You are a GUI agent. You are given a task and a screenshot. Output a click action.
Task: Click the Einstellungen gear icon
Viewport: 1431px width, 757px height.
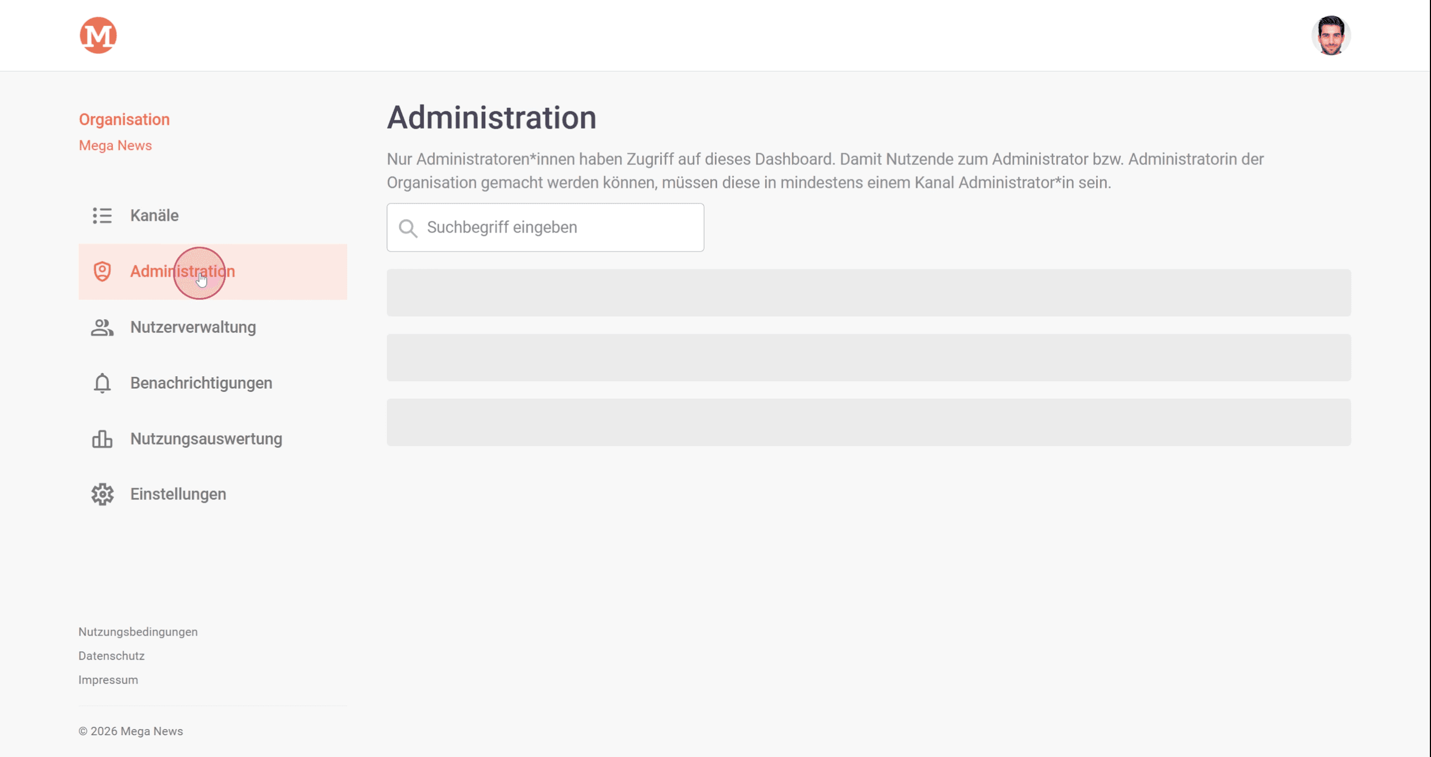point(102,494)
